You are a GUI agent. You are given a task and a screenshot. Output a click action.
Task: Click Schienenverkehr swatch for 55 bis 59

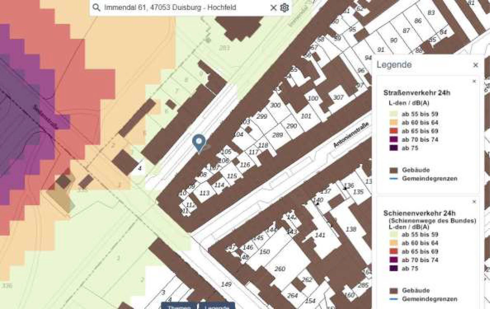393,235
